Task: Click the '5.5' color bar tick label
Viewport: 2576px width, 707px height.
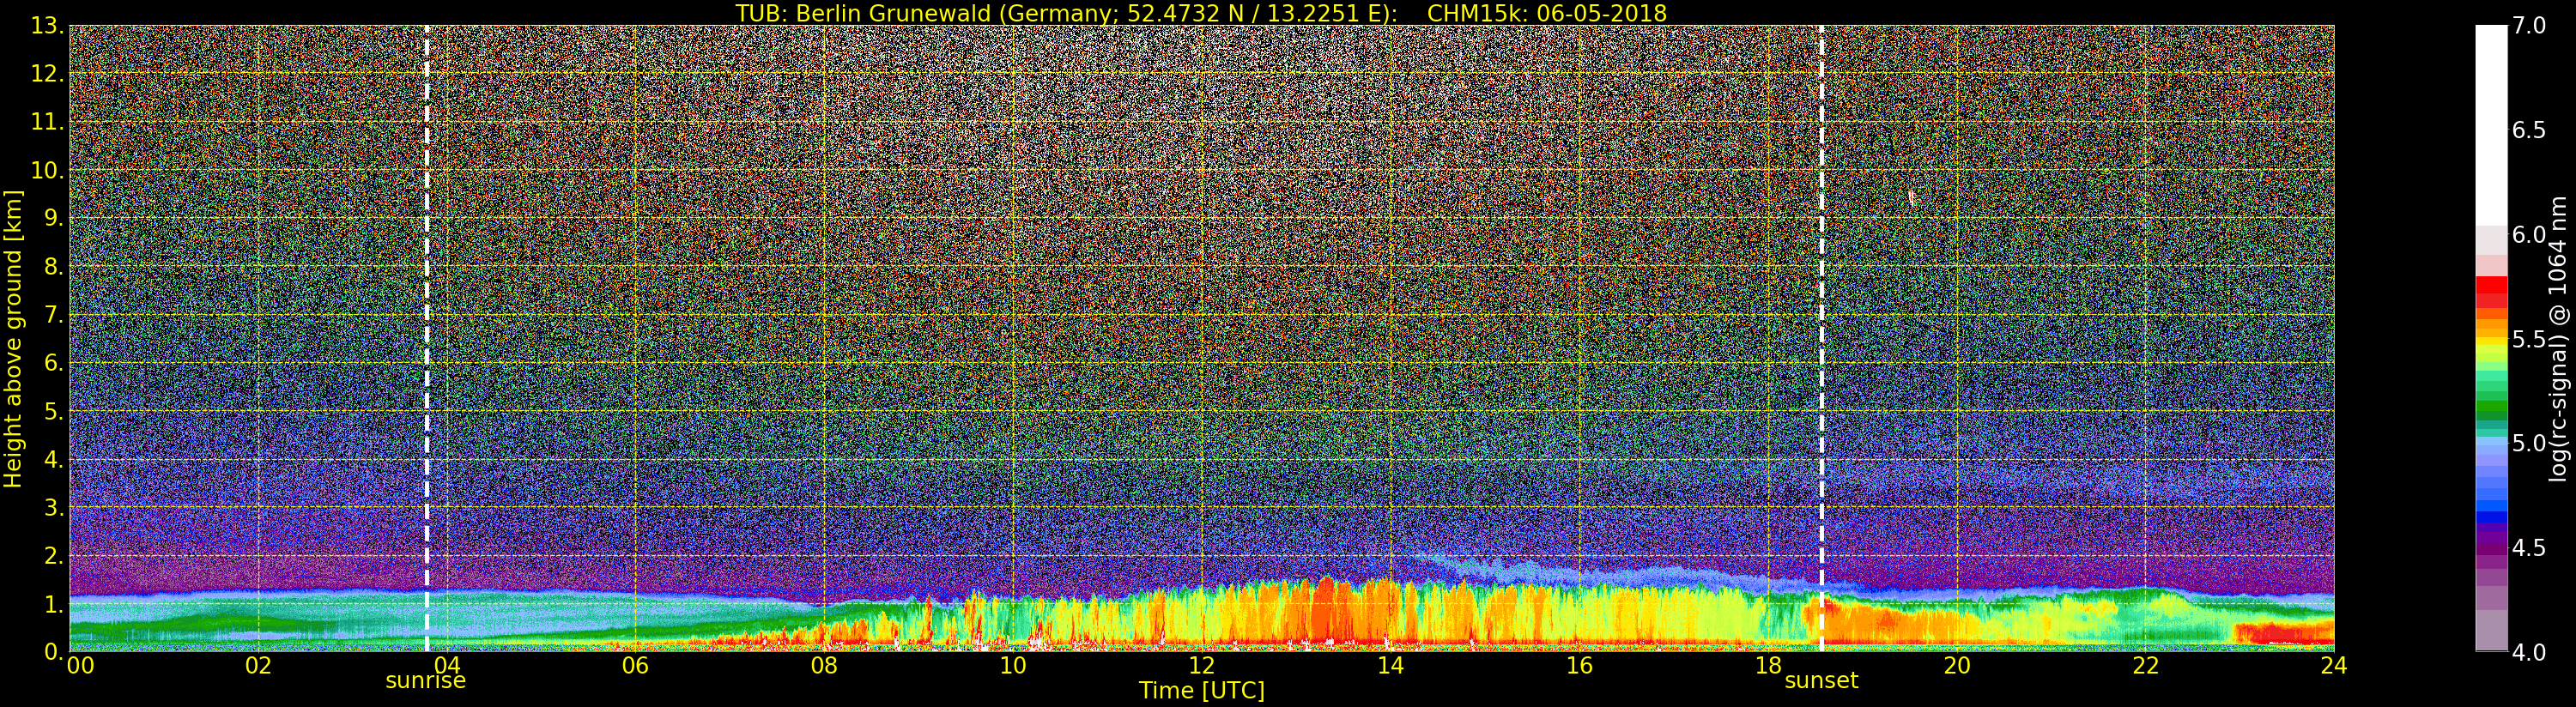Action: point(2529,339)
